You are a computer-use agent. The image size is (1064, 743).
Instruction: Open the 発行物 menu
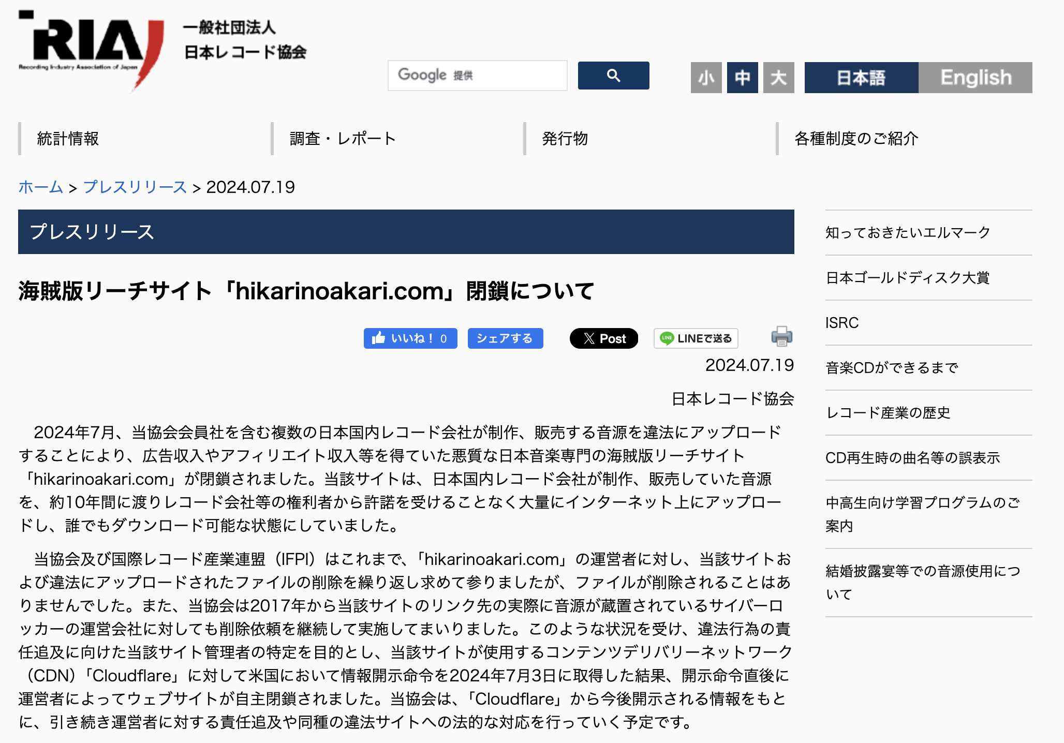[x=565, y=139]
